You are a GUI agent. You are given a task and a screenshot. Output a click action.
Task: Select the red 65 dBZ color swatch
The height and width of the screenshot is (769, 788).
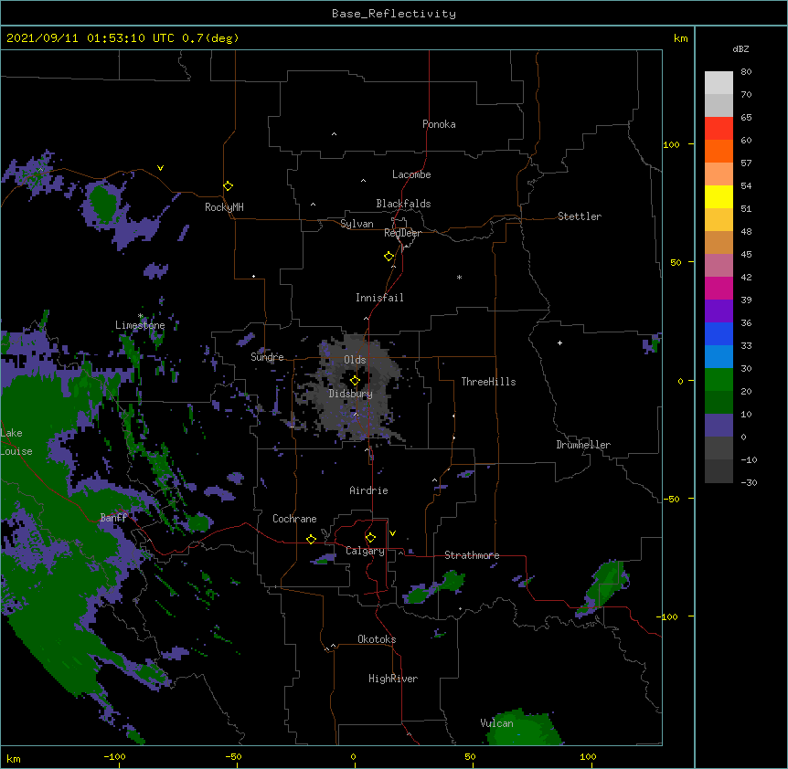coord(719,128)
